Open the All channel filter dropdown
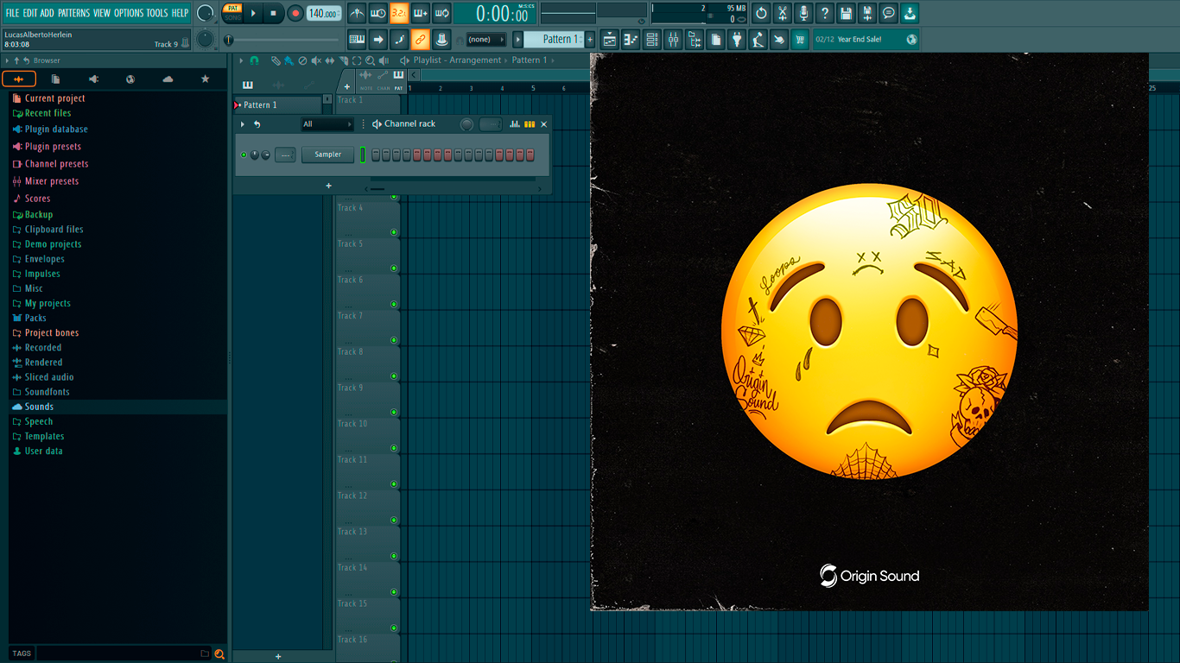The image size is (1180, 663). [327, 124]
